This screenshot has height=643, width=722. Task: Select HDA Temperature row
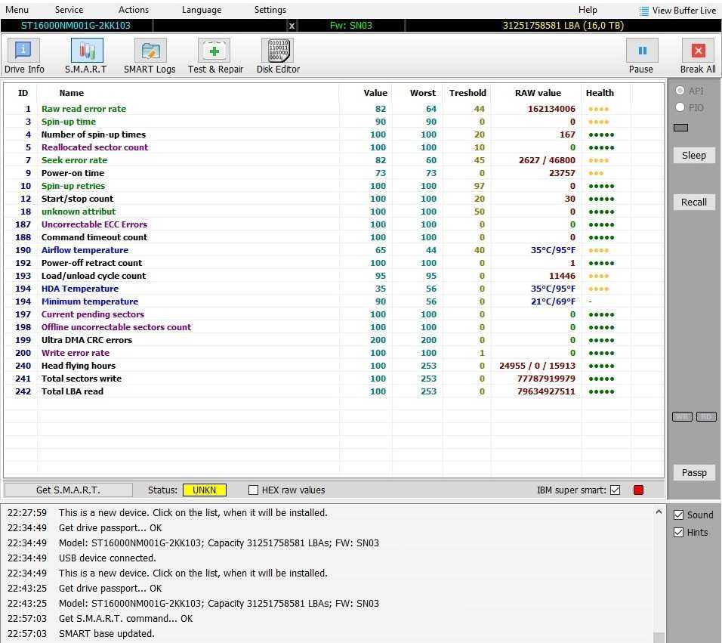(x=334, y=289)
